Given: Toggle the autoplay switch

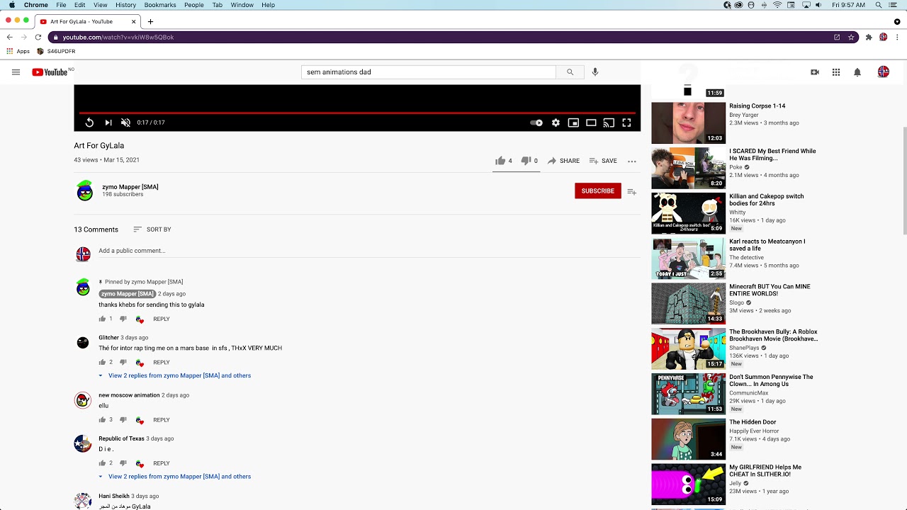Looking at the screenshot, I should tap(536, 123).
